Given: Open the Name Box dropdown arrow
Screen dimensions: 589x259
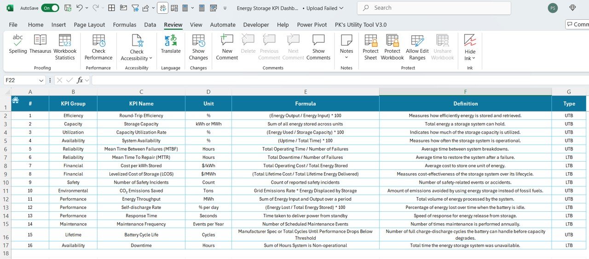Looking at the screenshot, I should 41,80.
